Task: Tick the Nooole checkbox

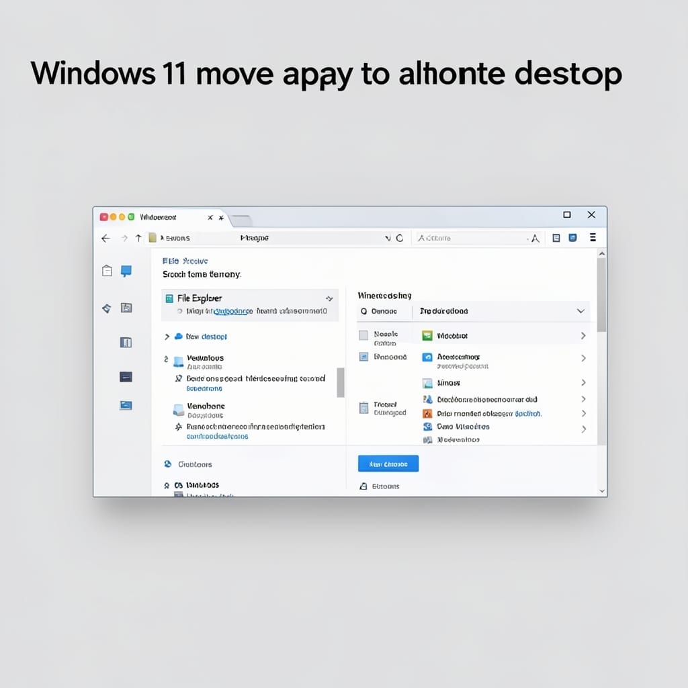Action: pos(363,336)
